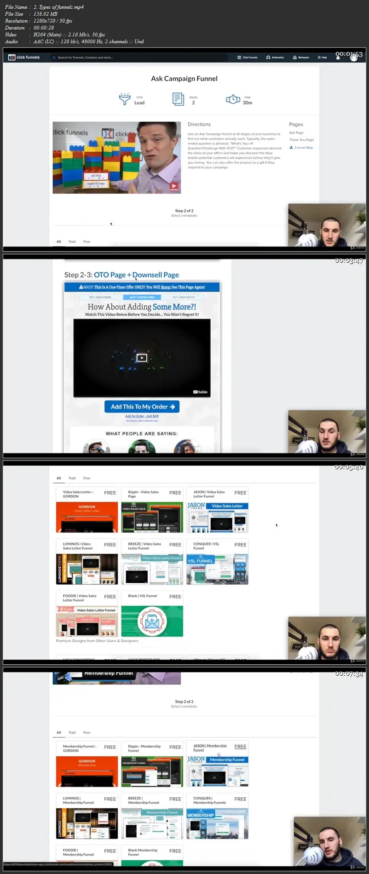Open the LUMINOS Membership Funnel template
Image resolution: width=369 pixels, height=874 pixels.
tap(87, 816)
